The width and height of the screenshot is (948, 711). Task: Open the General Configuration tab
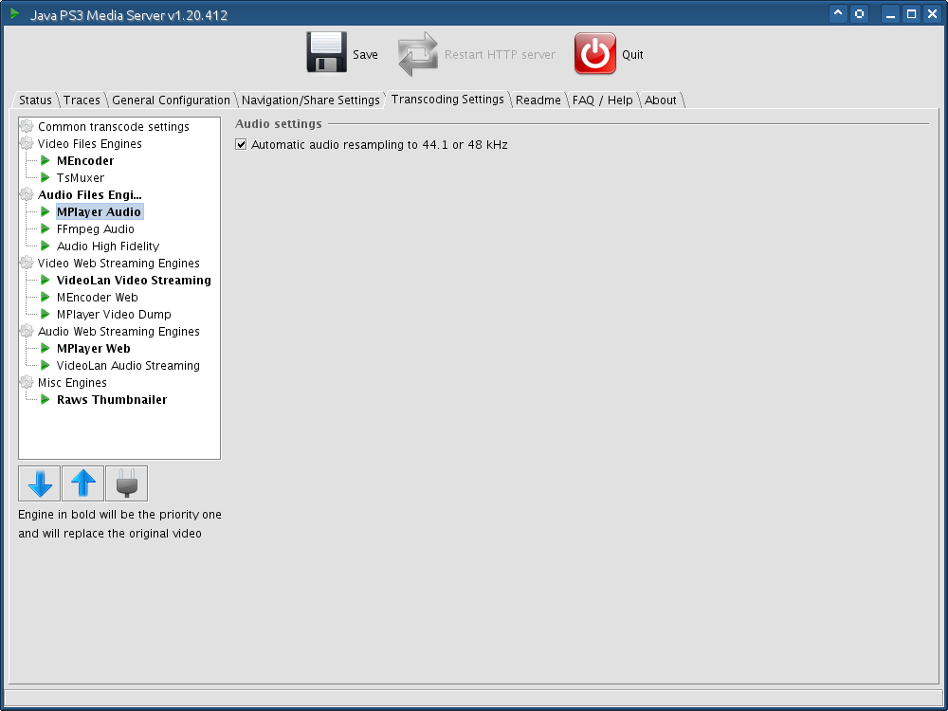(171, 100)
